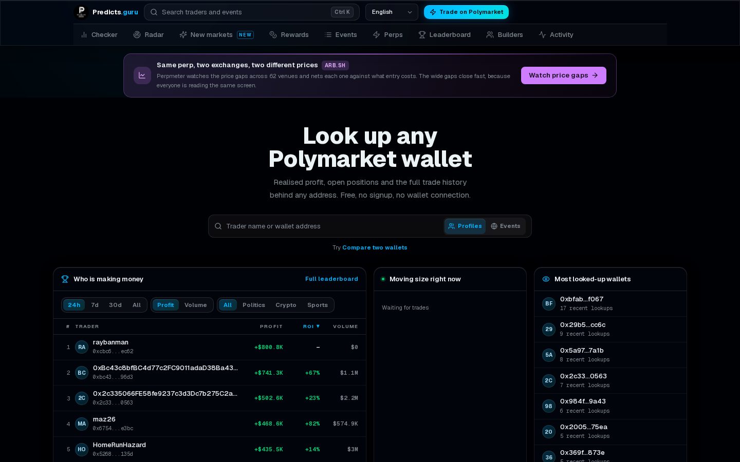Image resolution: width=740 pixels, height=462 pixels.
Task: Click the RA avatar for raybanman
Action: 82,347
